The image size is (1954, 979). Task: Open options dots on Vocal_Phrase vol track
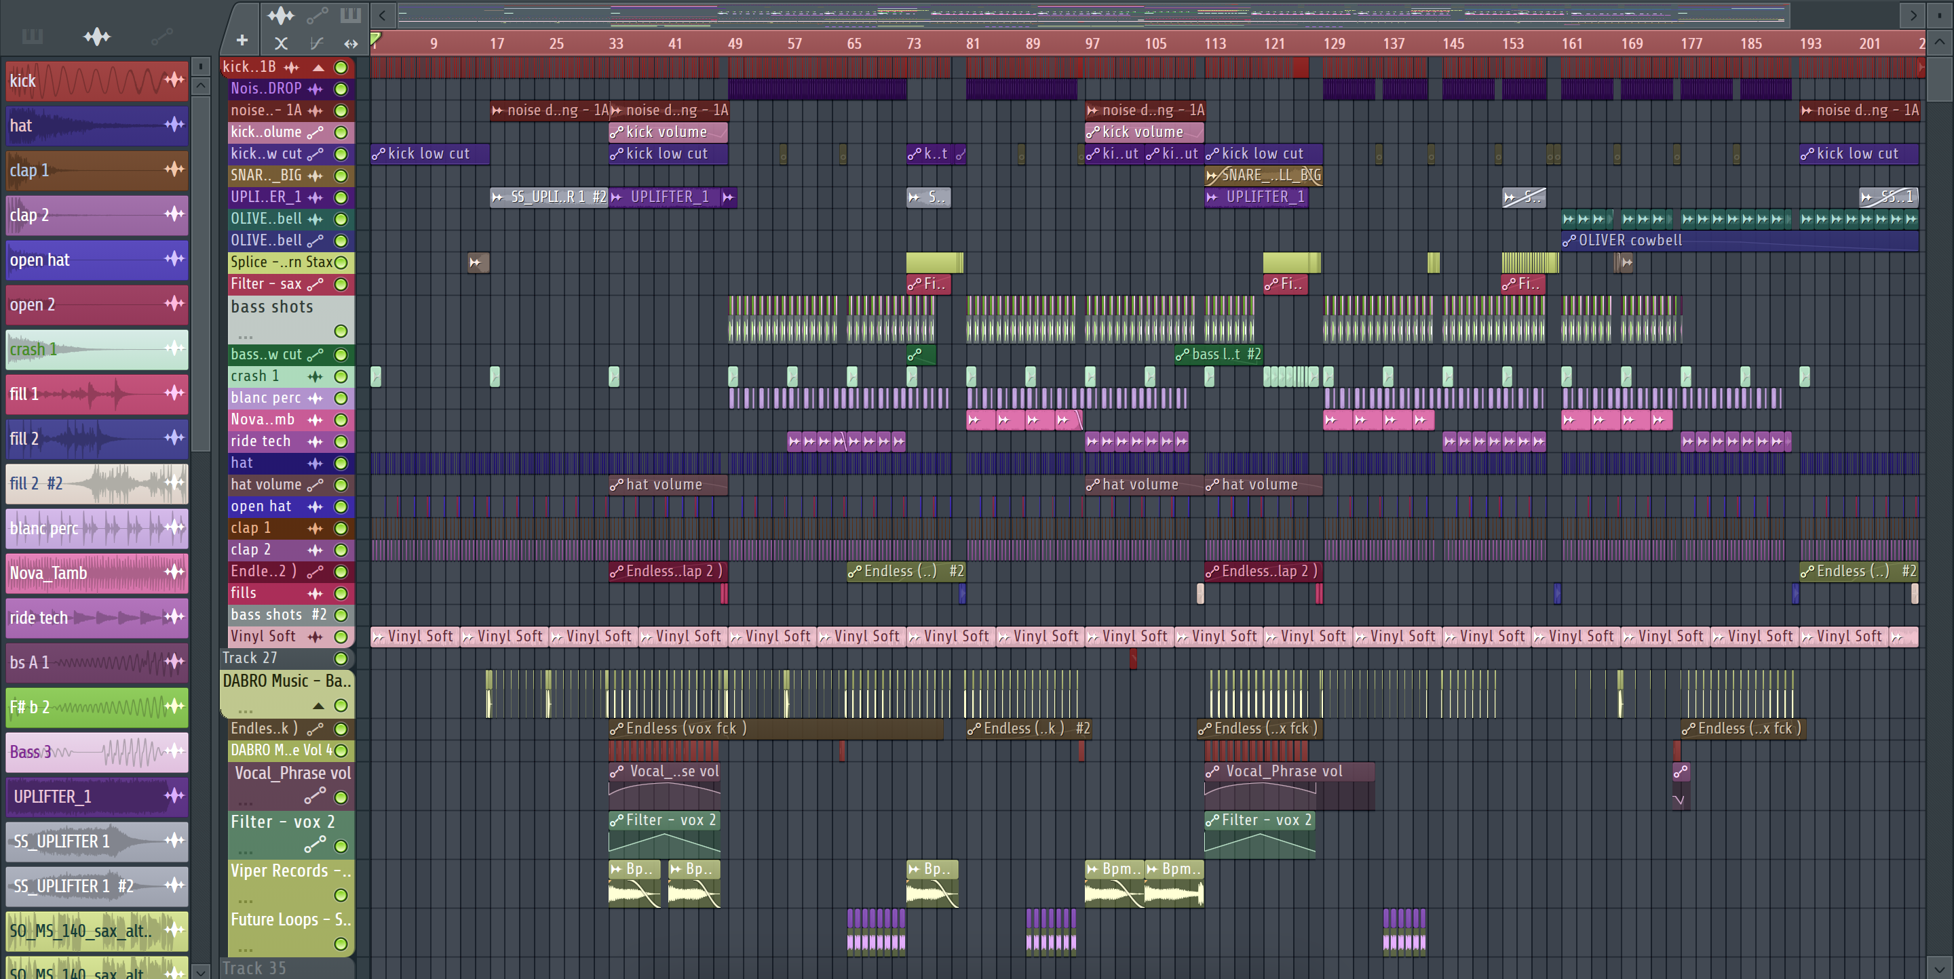point(245,803)
